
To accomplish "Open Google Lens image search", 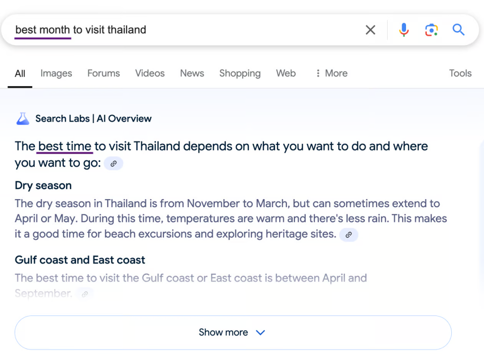I will pyautogui.click(x=431, y=30).
